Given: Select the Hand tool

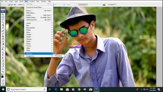Looking at the screenshot, I should 3,69.
